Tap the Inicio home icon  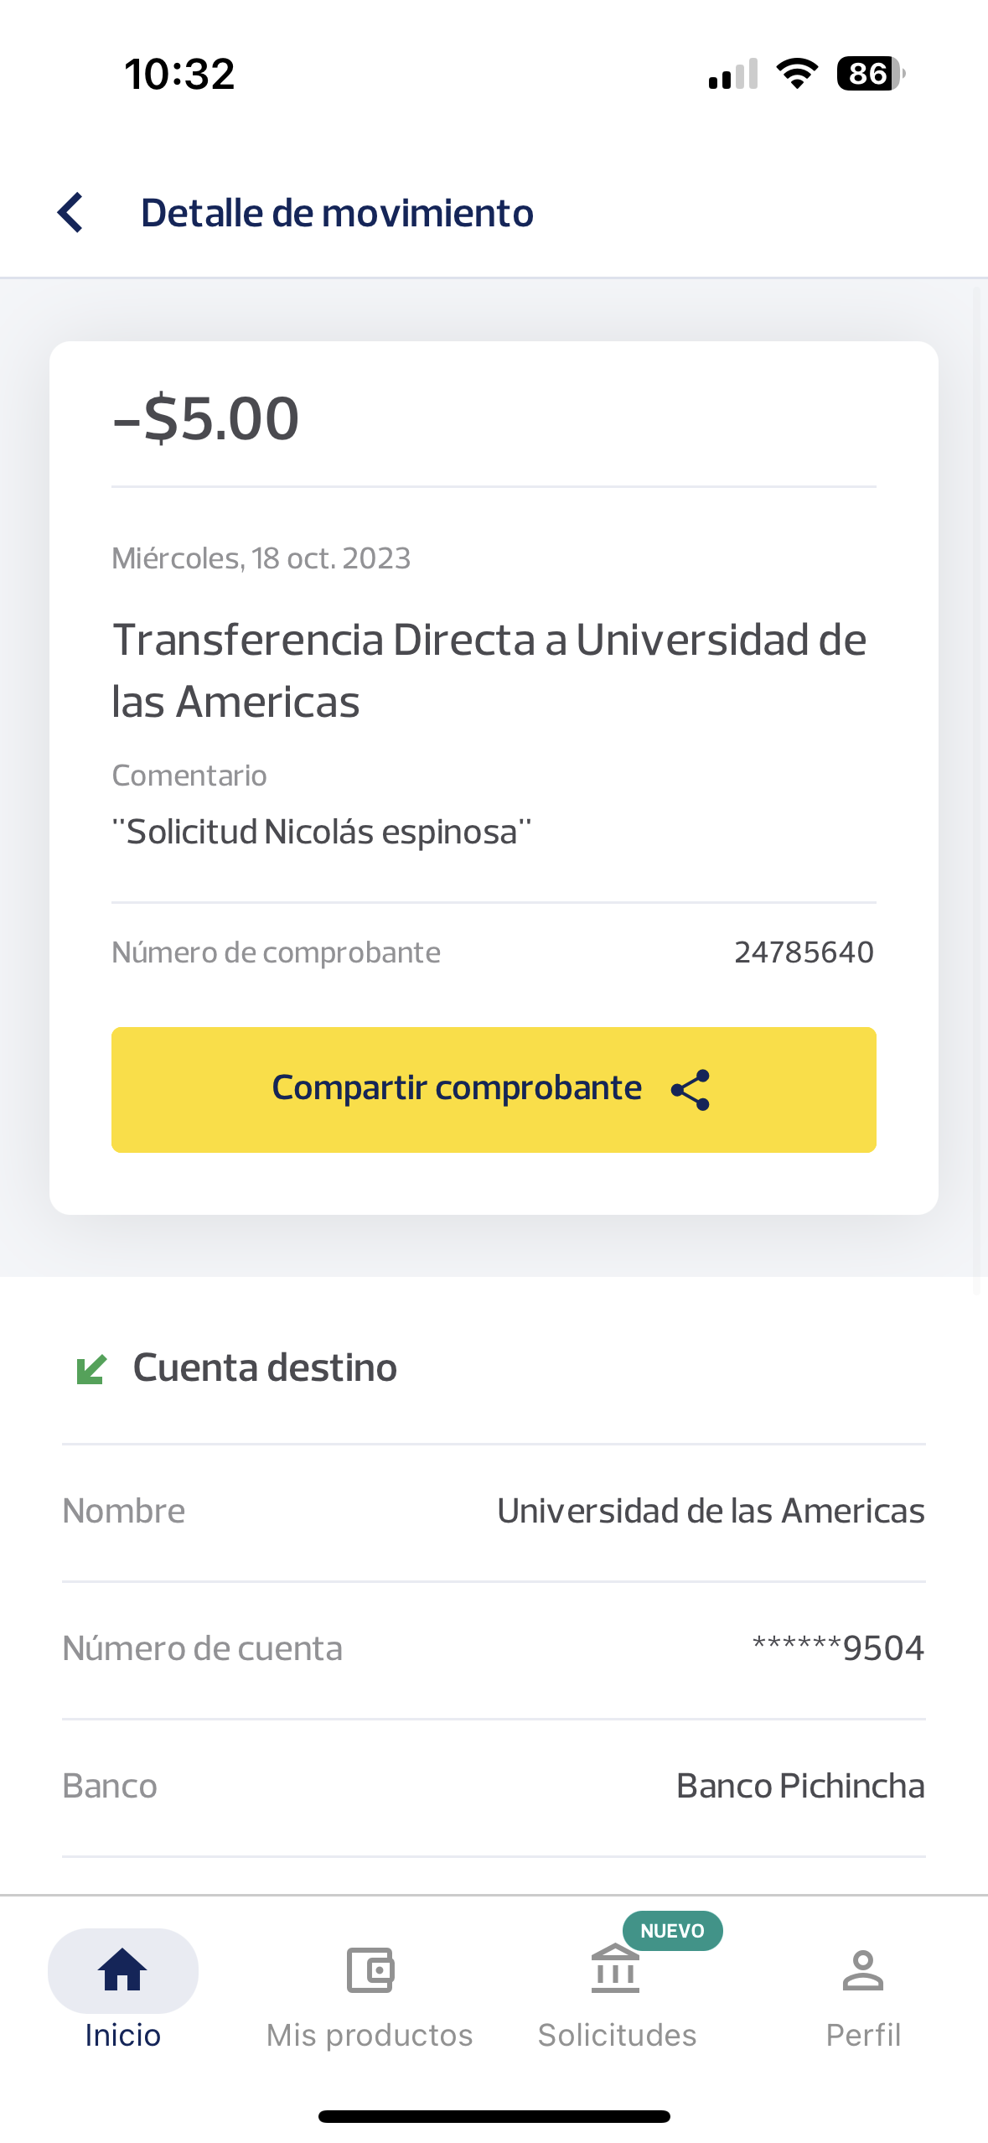122,1969
